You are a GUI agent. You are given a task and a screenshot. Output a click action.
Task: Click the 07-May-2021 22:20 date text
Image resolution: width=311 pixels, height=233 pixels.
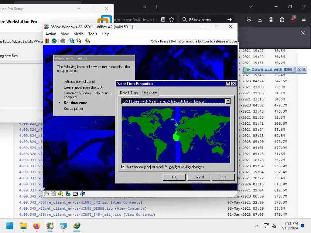245,202
